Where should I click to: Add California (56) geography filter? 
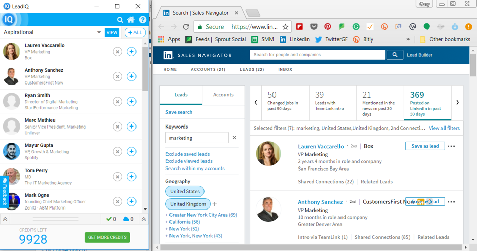[183, 222]
